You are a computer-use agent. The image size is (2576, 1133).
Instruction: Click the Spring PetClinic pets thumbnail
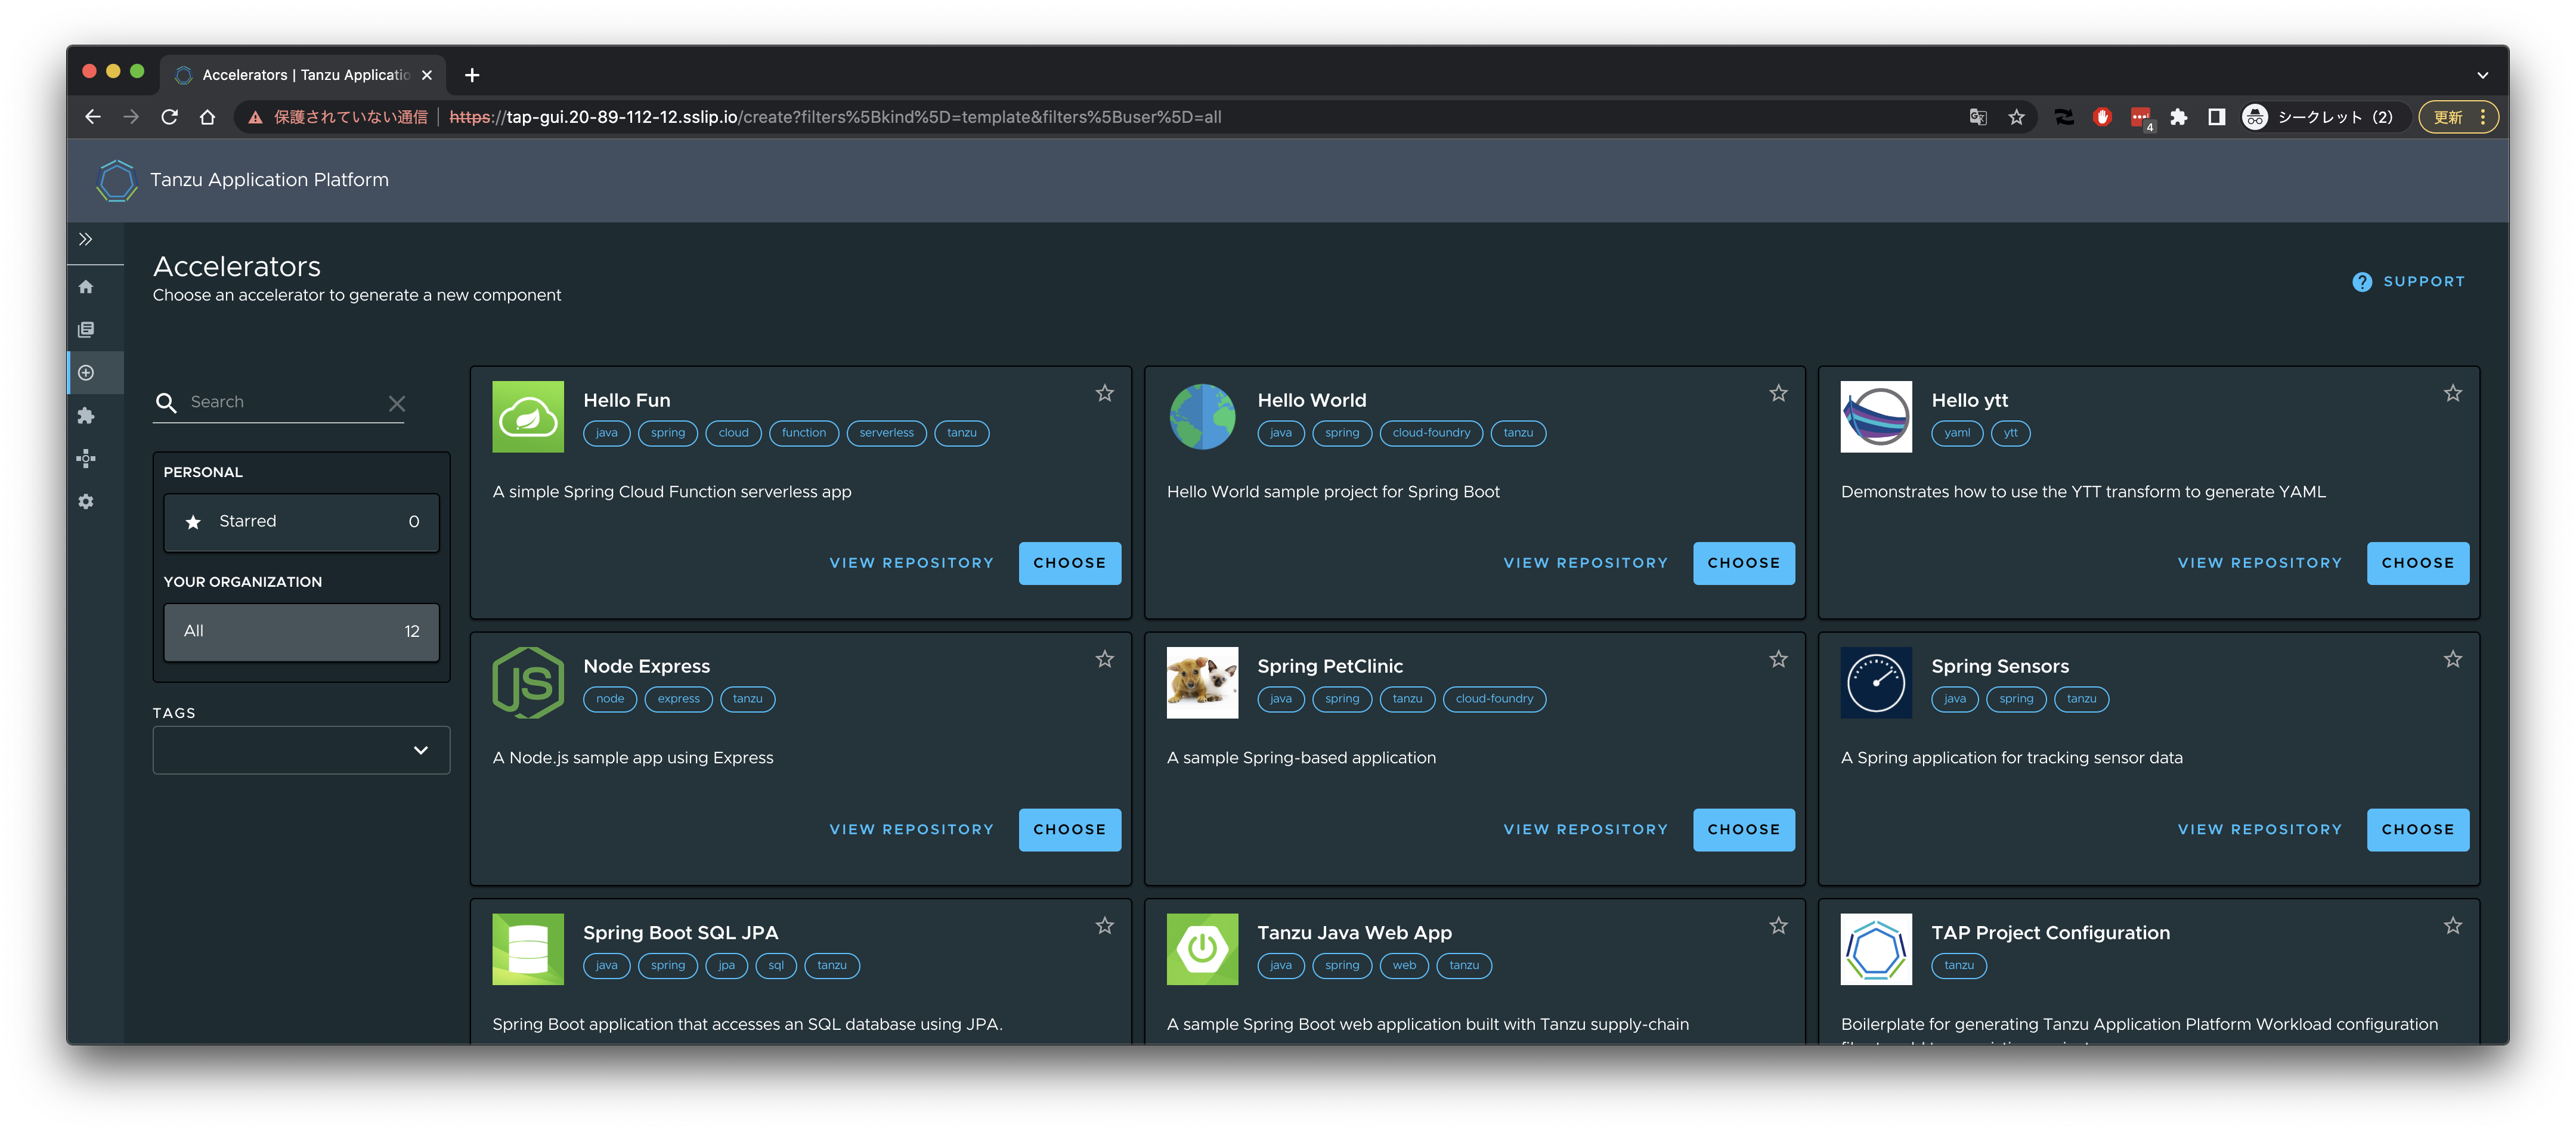1202,682
